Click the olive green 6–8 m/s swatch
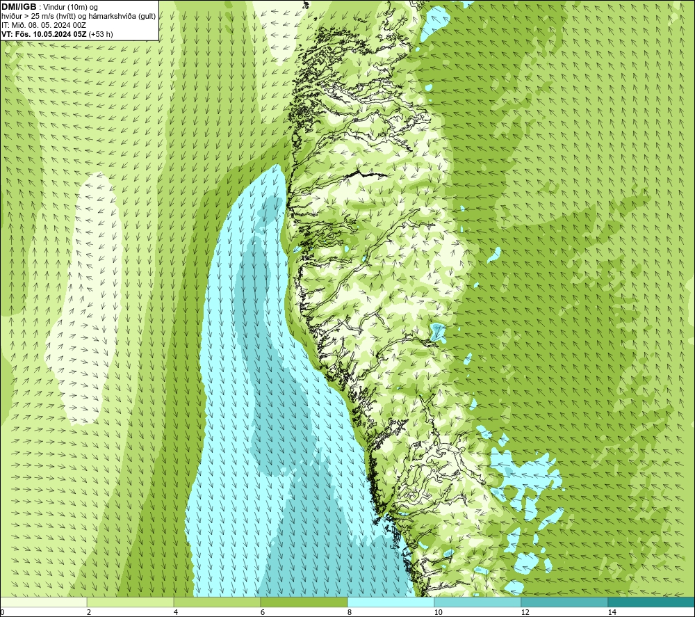The width and height of the screenshot is (695, 617). 304,602
